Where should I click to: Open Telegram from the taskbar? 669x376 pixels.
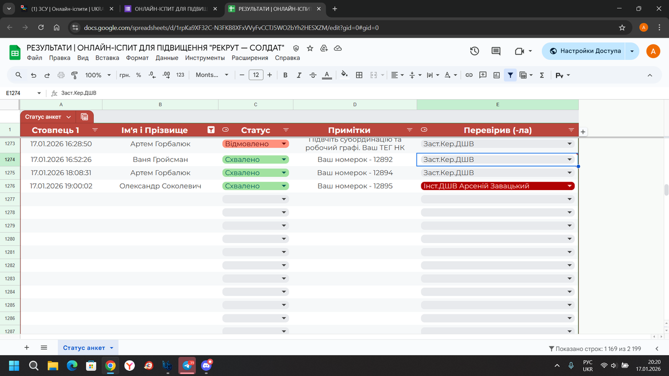(187, 366)
